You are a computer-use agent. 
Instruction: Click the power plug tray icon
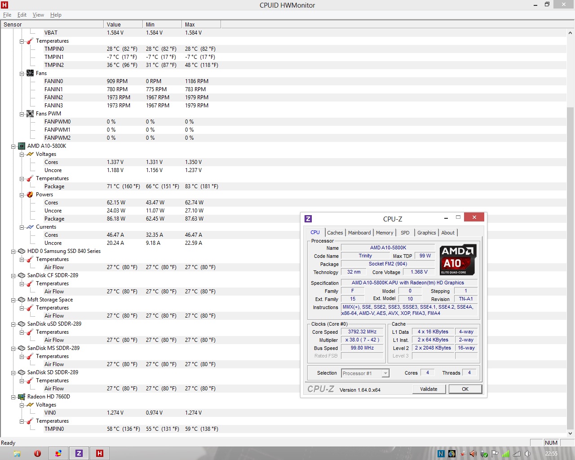[x=484, y=454]
